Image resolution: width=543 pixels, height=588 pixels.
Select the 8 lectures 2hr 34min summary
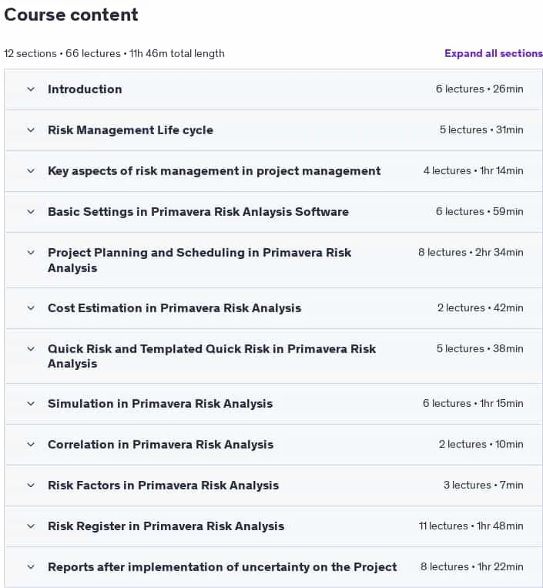point(471,252)
